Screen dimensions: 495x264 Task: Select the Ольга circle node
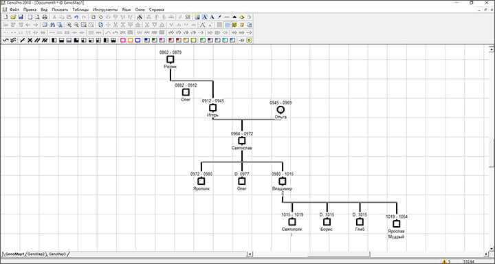point(280,109)
